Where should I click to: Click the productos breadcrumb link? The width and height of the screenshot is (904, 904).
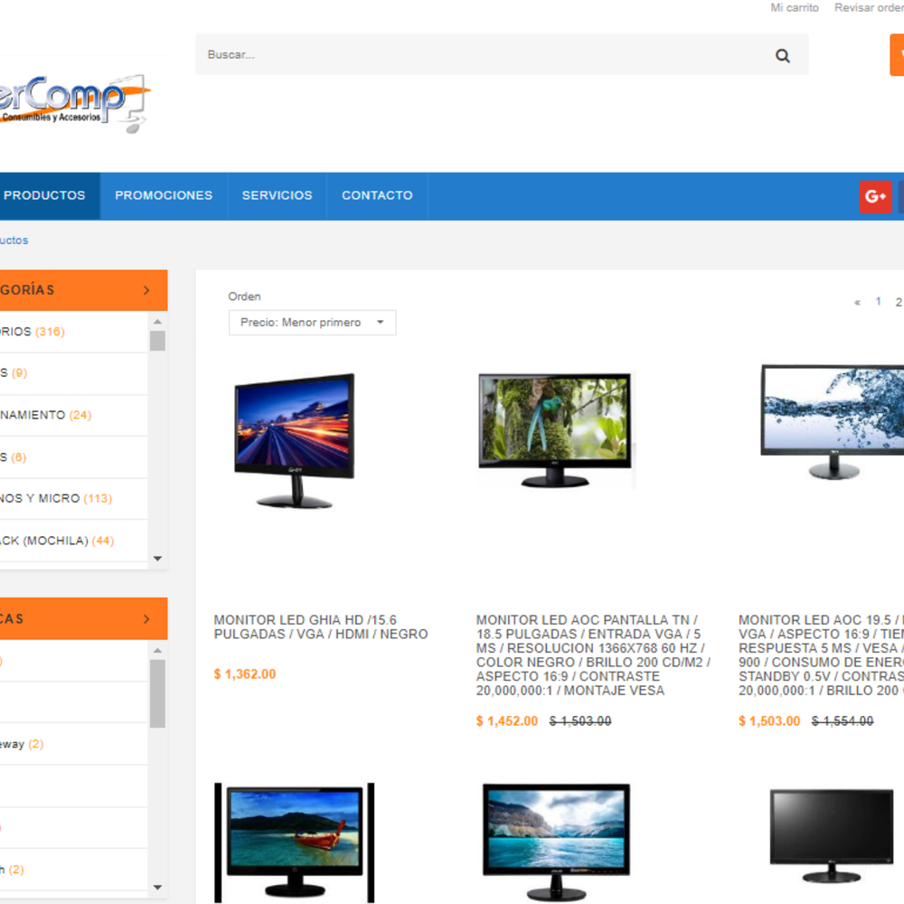tap(14, 240)
